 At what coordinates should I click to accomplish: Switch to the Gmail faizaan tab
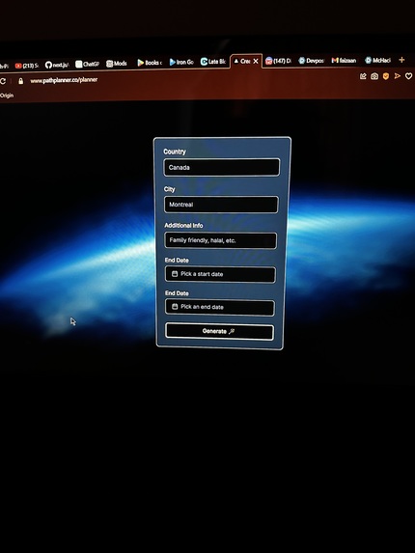[x=345, y=60]
